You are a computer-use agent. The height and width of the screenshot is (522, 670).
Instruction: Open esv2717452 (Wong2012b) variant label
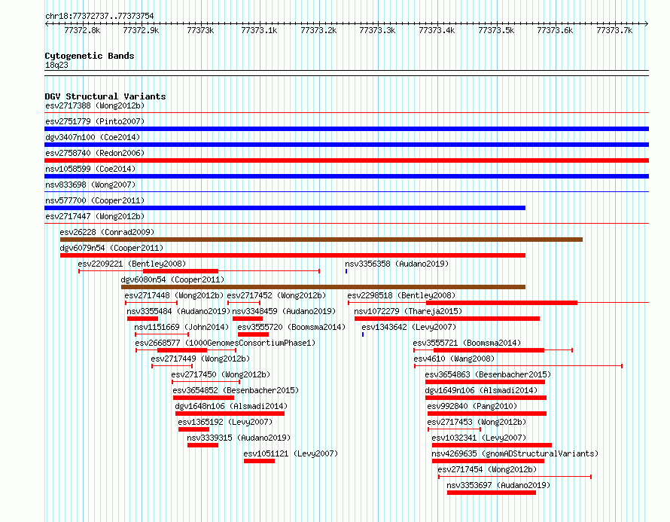[276, 295]
